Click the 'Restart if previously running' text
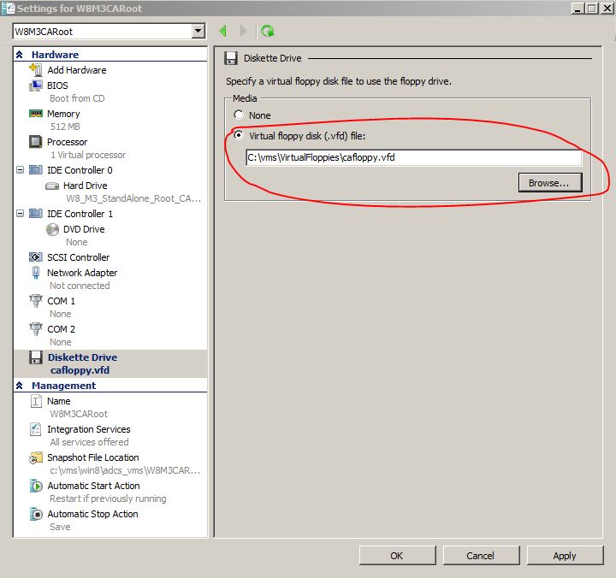This screenshot has height=578, width=616. coord(108,498)
